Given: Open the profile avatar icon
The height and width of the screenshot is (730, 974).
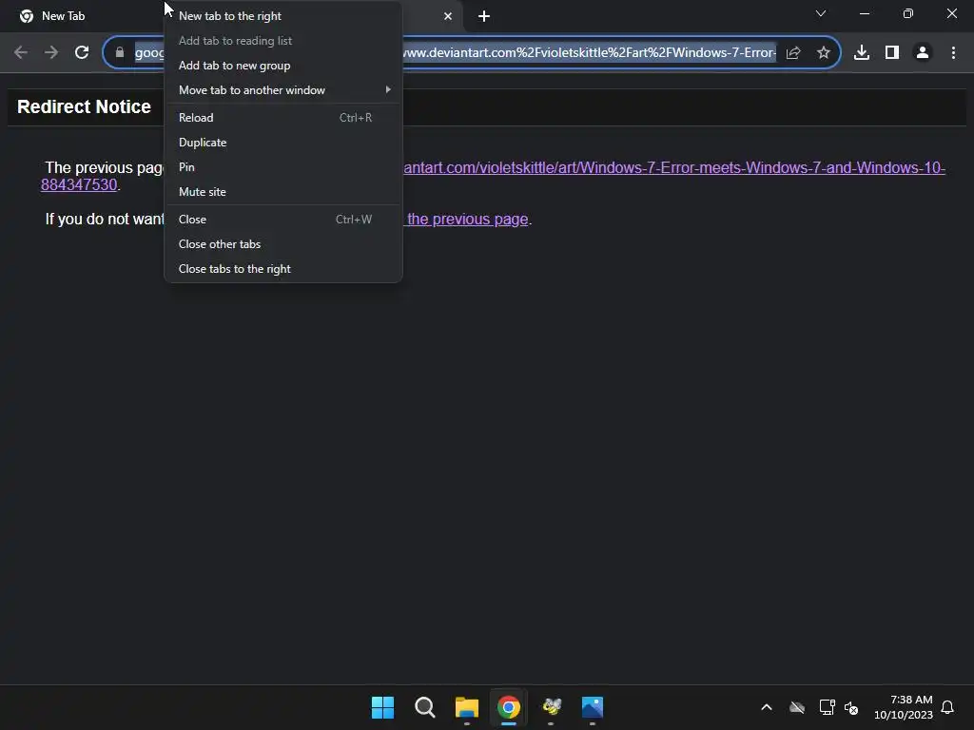Looking at the screenshot, I should tap(923, 53).
